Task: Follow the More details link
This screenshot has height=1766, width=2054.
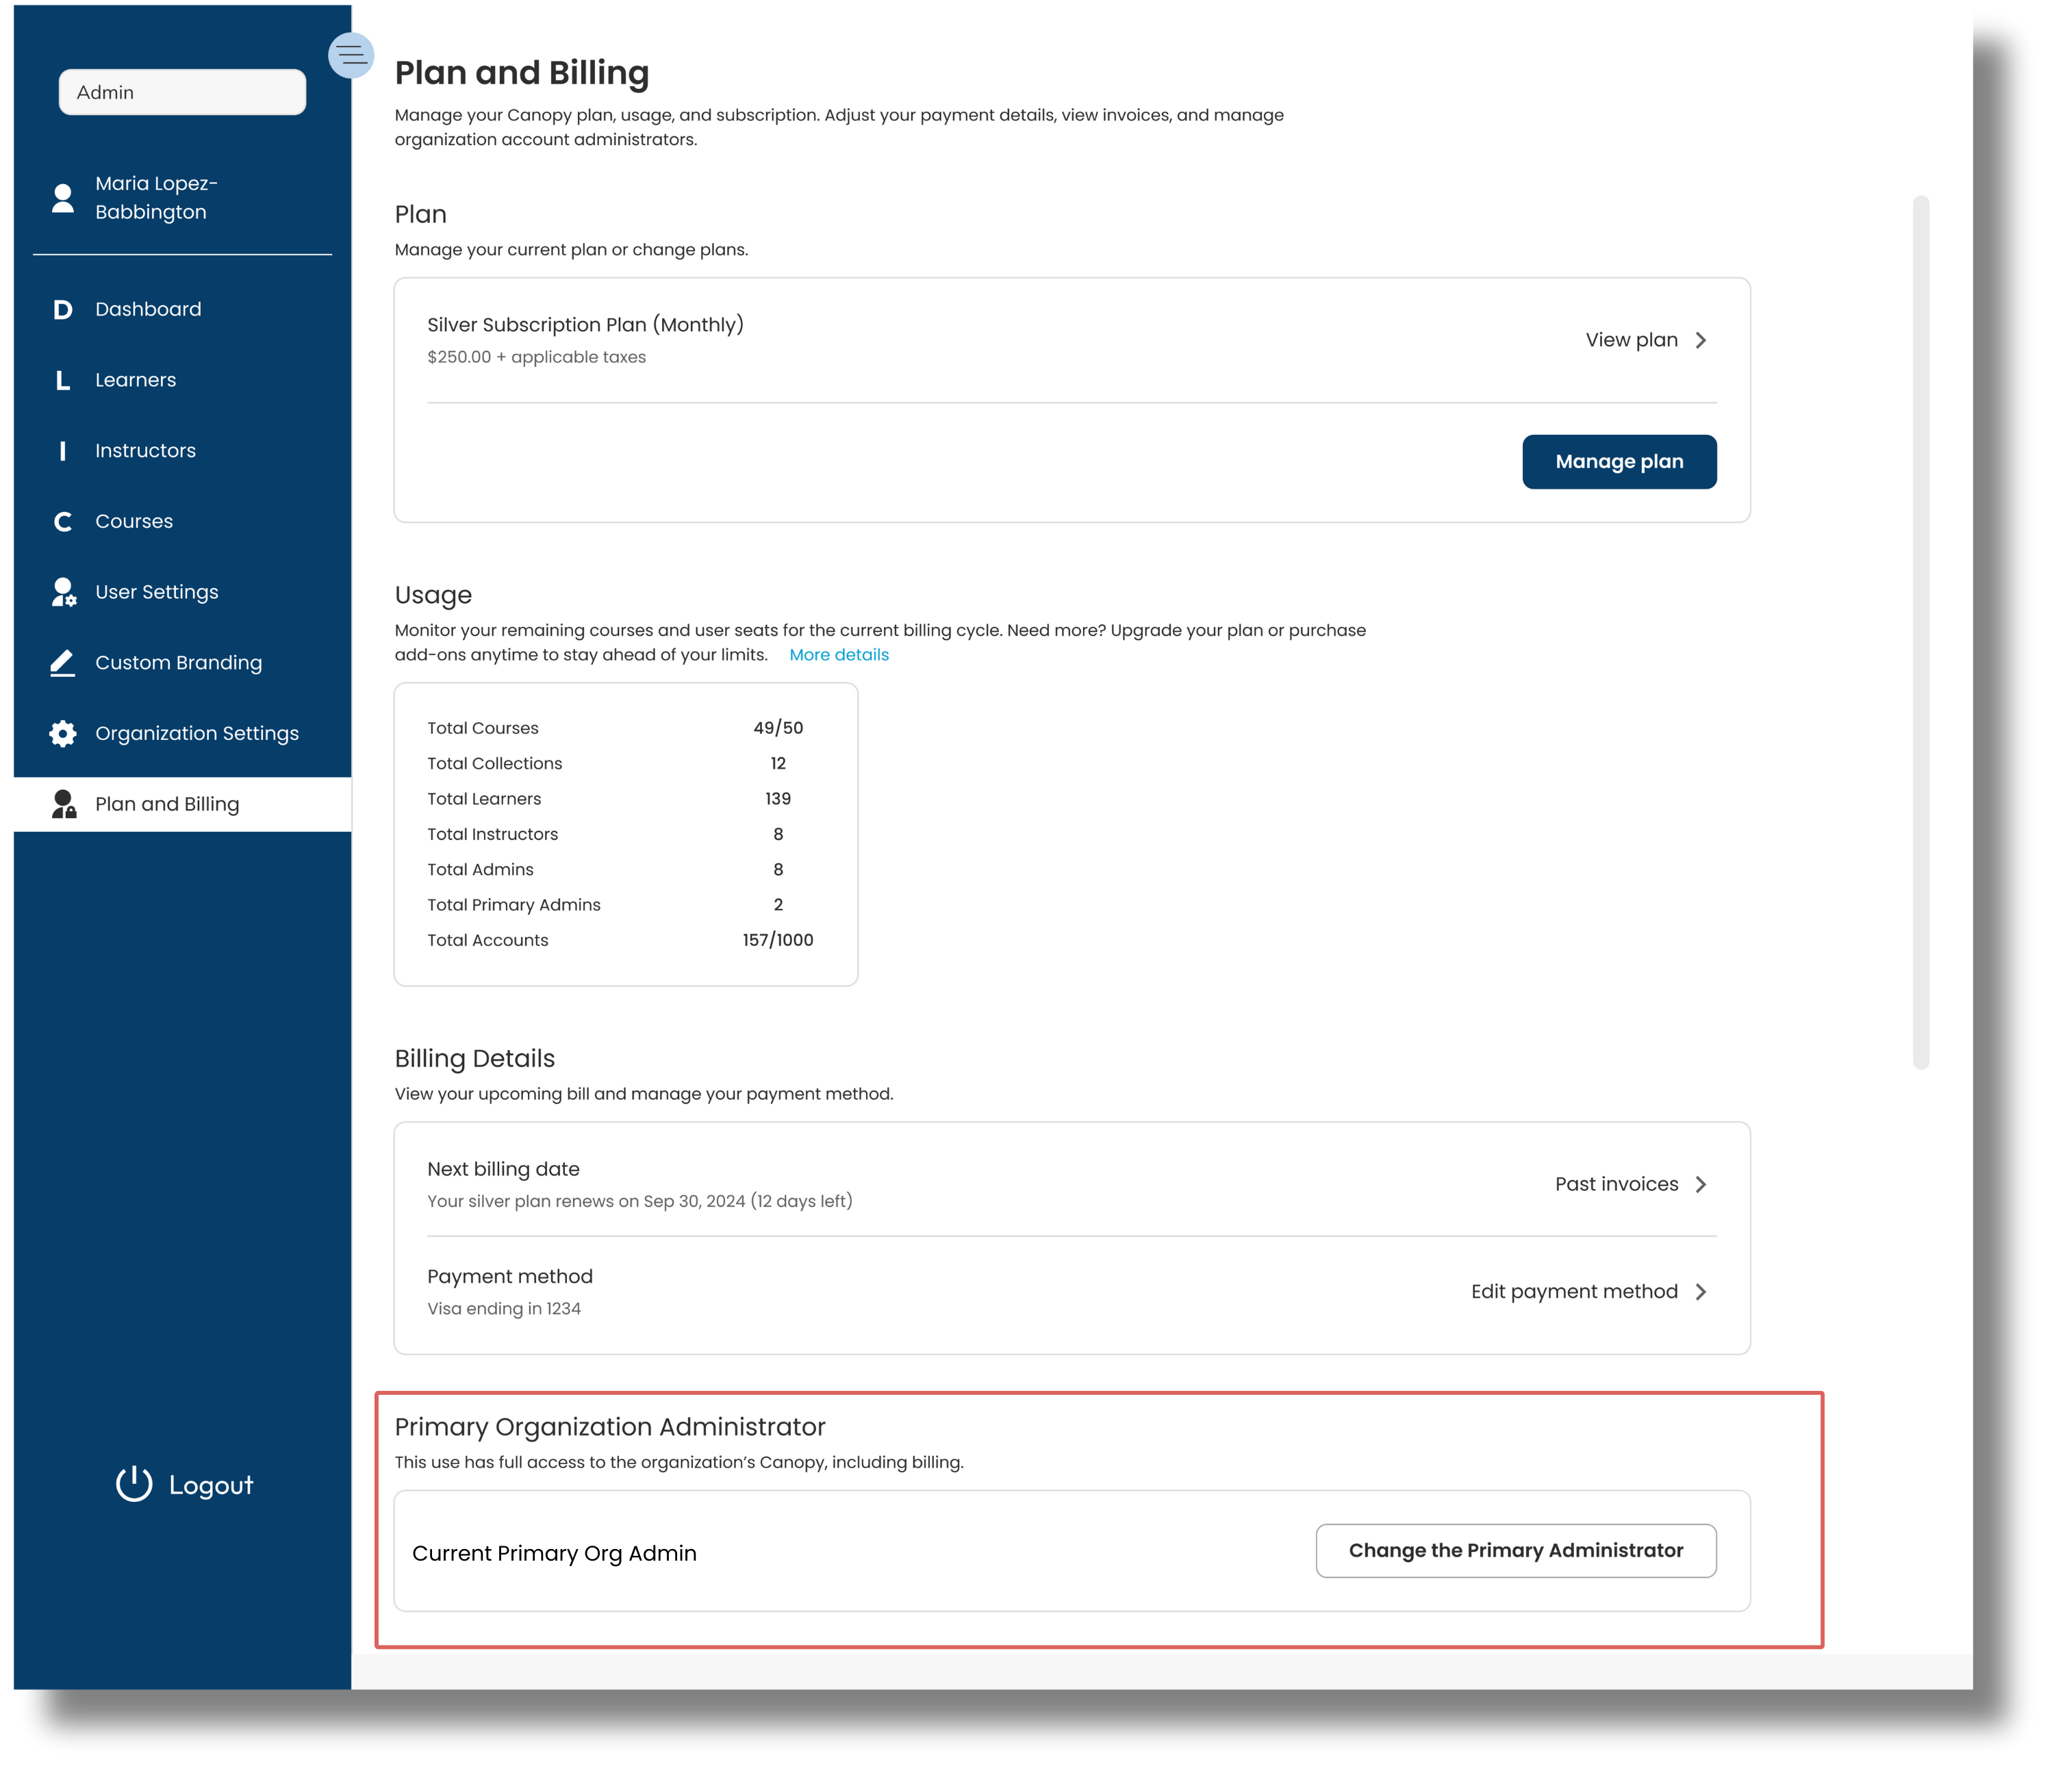Action: [839, 655]
